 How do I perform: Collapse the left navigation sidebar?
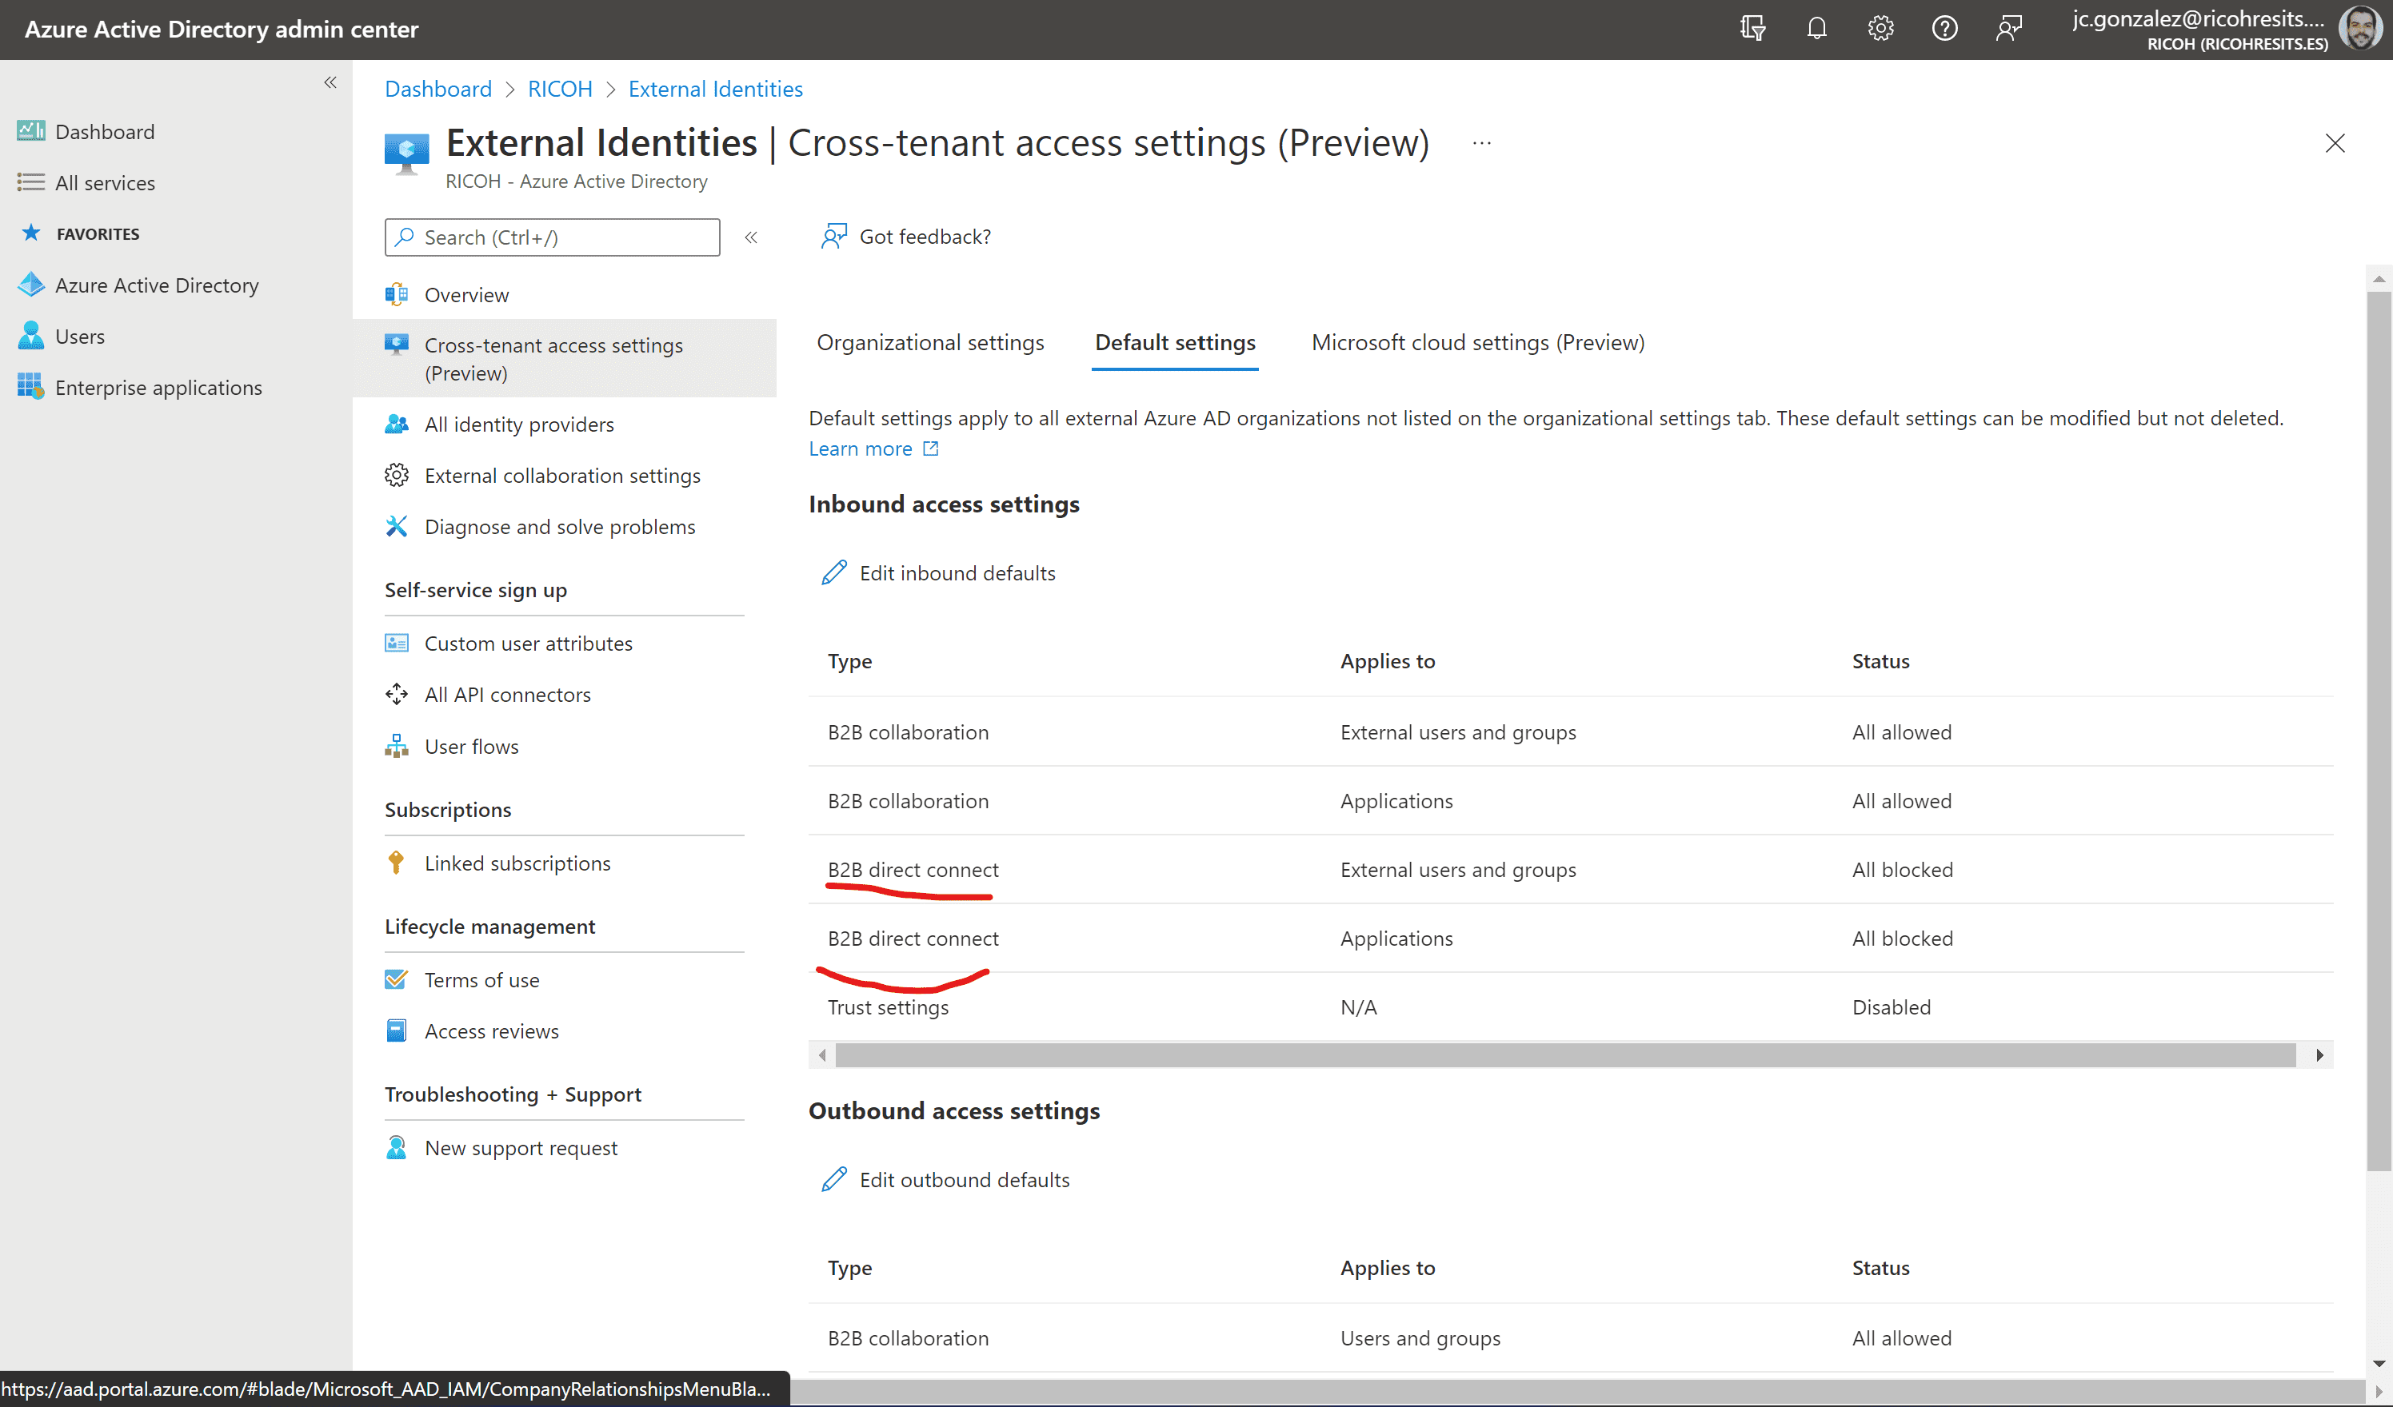pyautogui.click(x=330, y=82)
